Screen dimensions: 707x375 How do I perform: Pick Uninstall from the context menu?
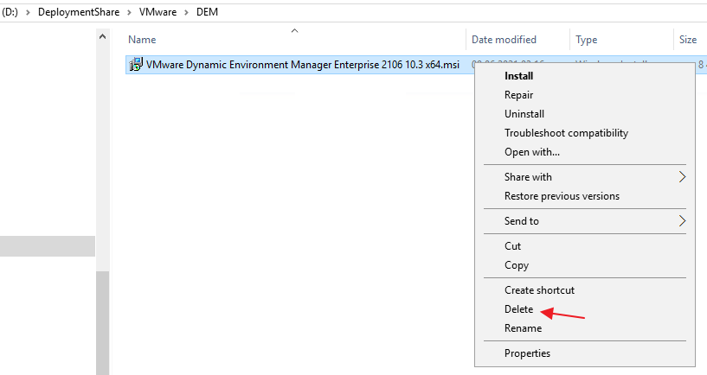tap(524, 114)
